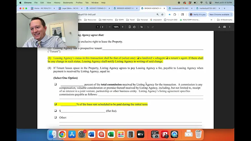251x141 pixels.
Task: Click the fit to page icon
Action: coord(130,27)
